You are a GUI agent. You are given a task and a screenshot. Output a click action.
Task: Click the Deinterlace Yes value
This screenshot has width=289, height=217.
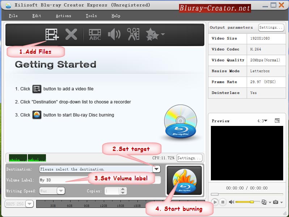click(254, 93)
